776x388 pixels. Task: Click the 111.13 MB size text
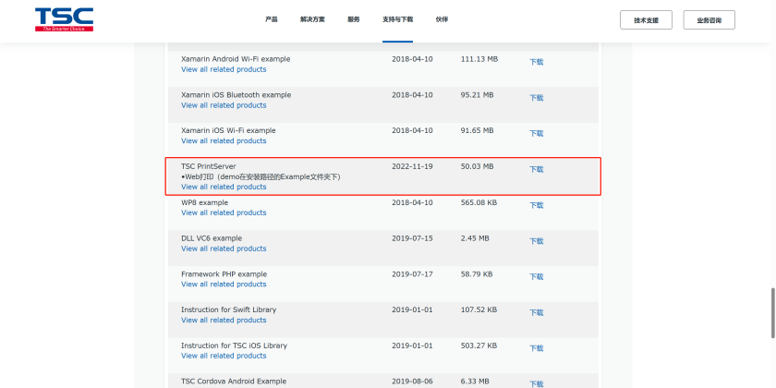[x=479, y=59]
